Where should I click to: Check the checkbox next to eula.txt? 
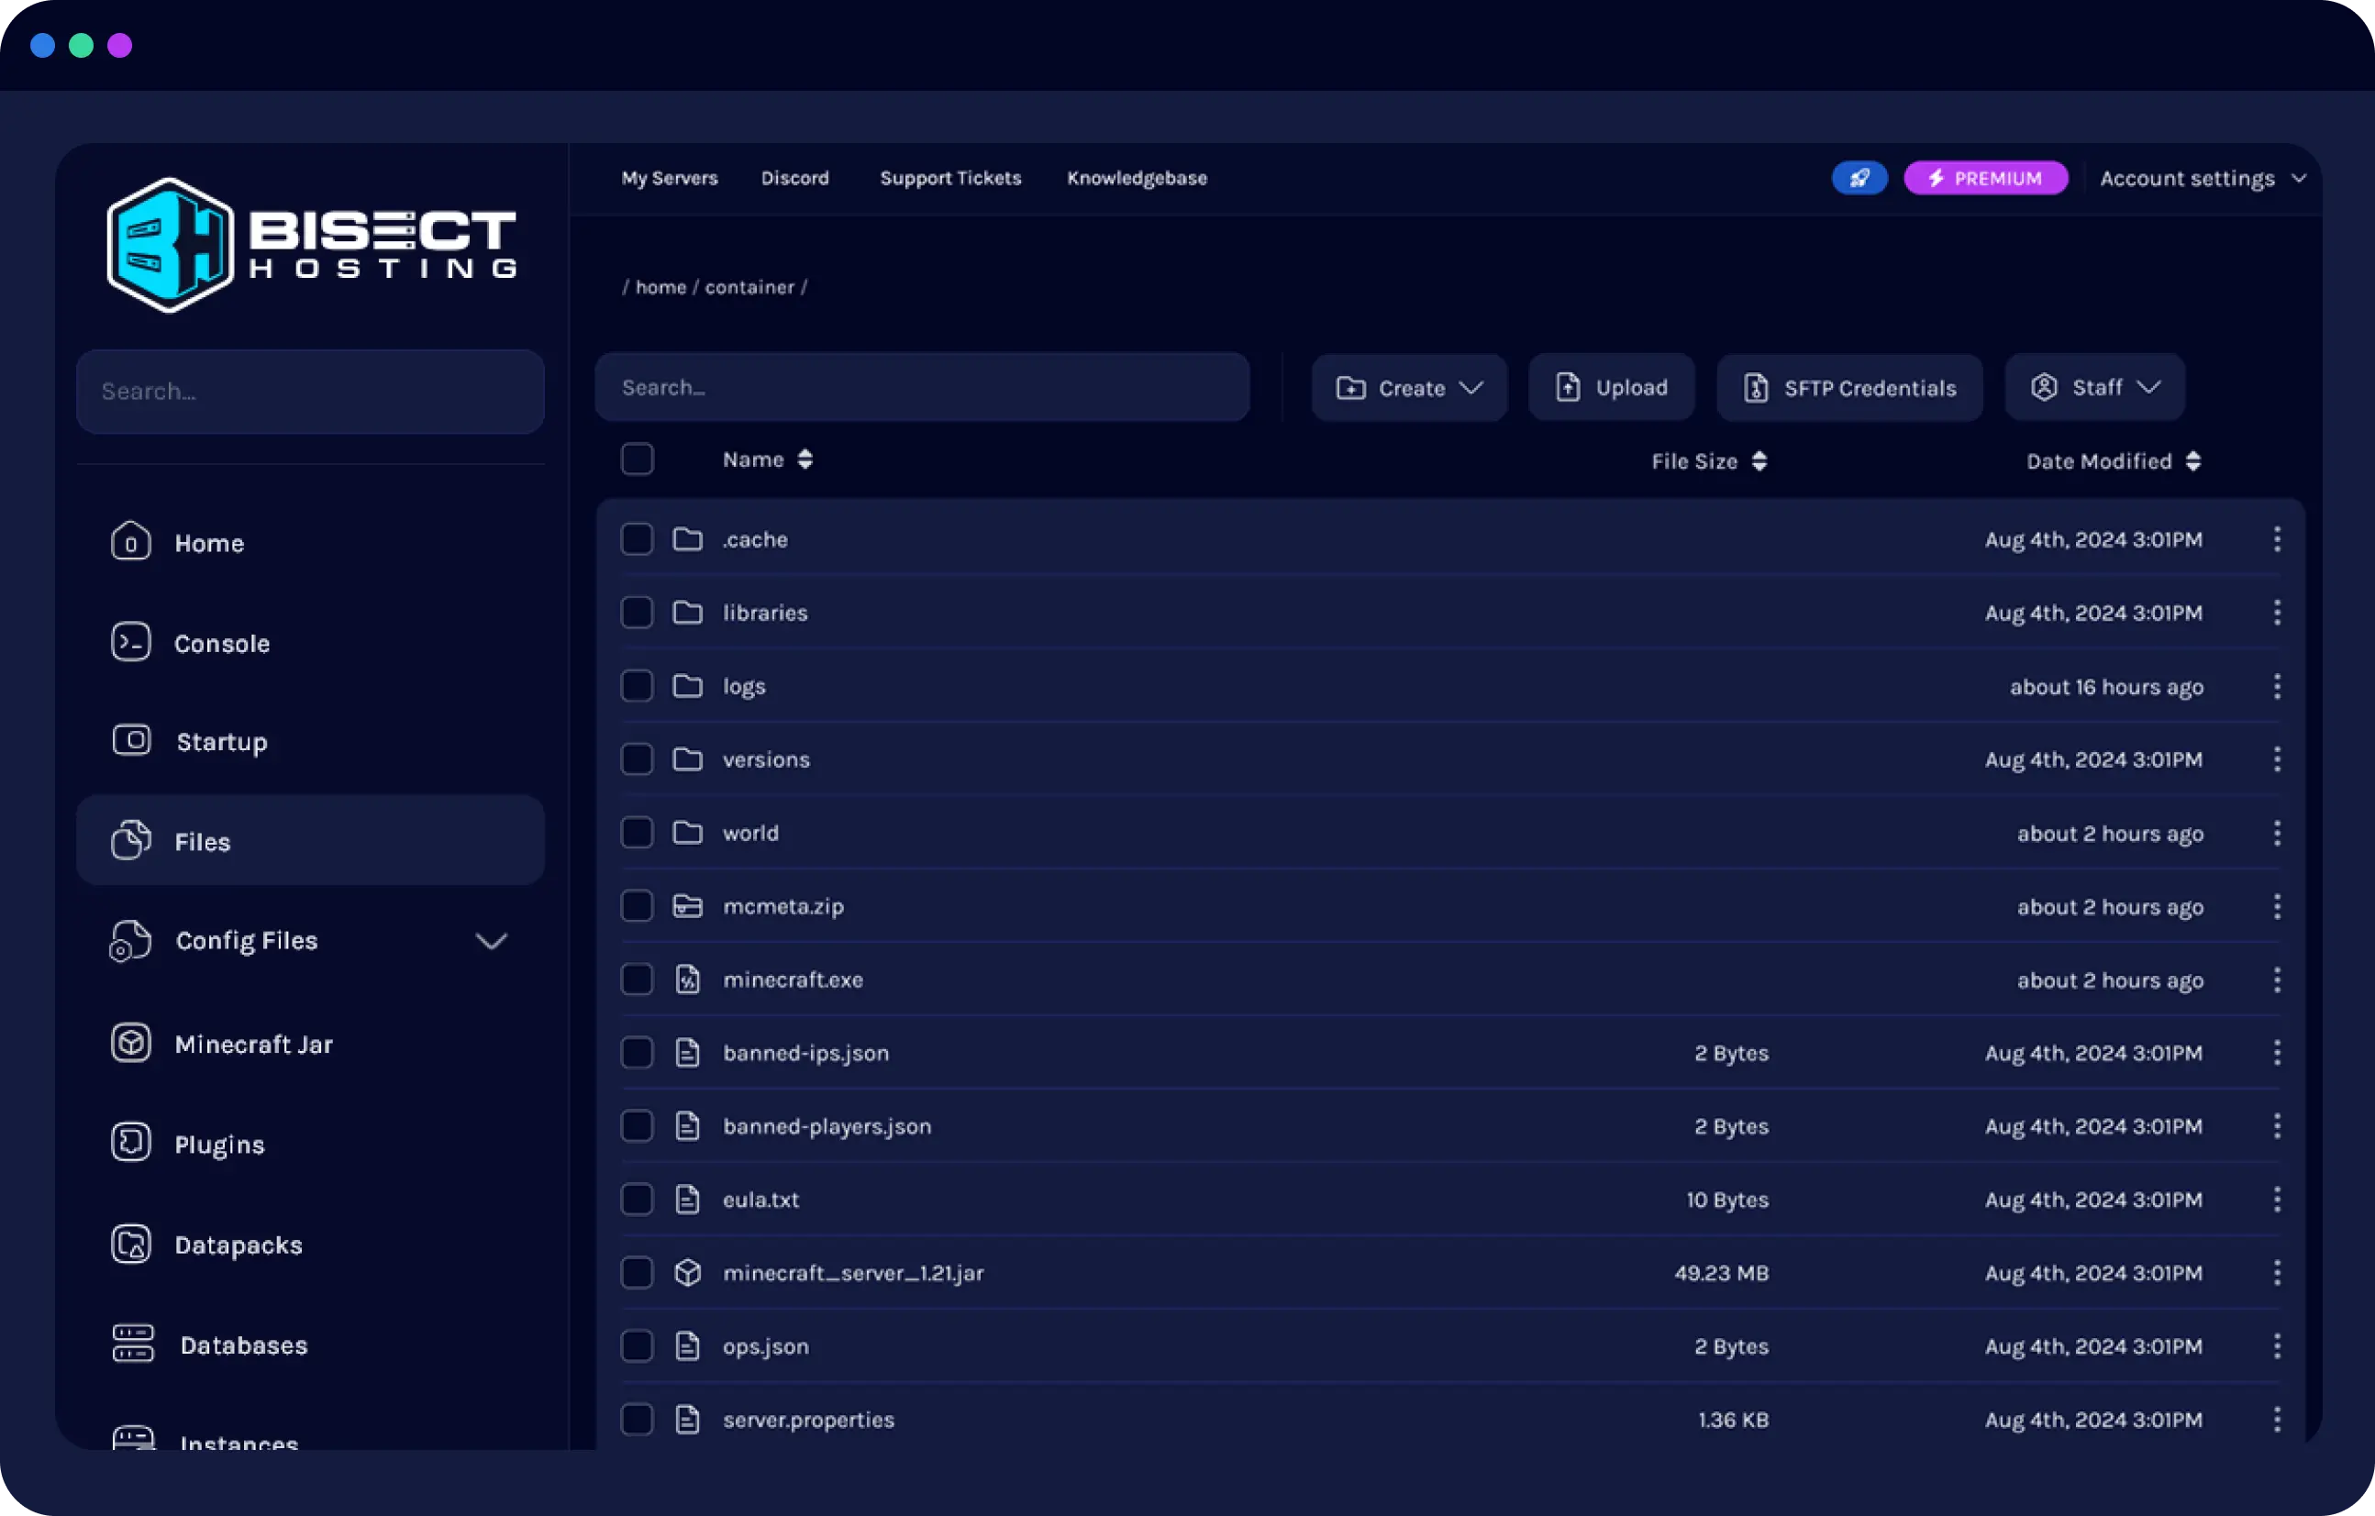pos(638,1200)
